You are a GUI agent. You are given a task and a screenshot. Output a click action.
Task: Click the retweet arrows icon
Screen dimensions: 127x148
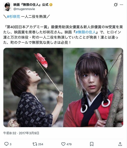click(35, 144)
